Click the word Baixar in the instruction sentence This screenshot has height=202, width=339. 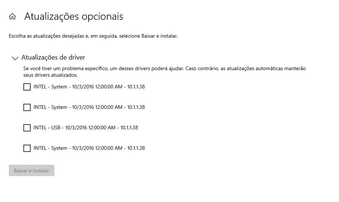pos(148,36)
